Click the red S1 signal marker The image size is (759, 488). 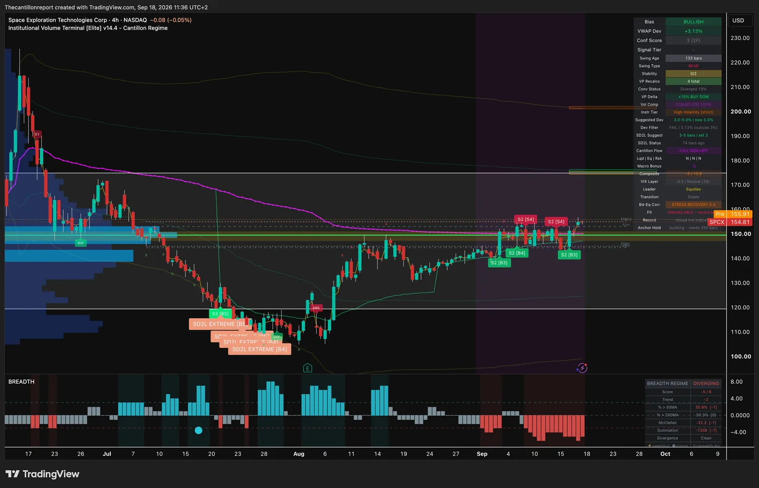tap(37, 135)
